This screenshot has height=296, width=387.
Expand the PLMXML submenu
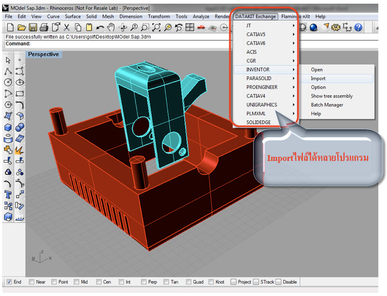266,113
